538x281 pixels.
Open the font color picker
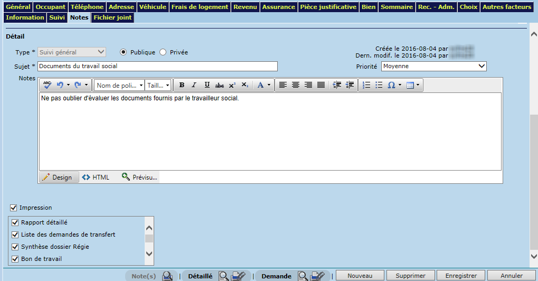click(x=263, y=85)
